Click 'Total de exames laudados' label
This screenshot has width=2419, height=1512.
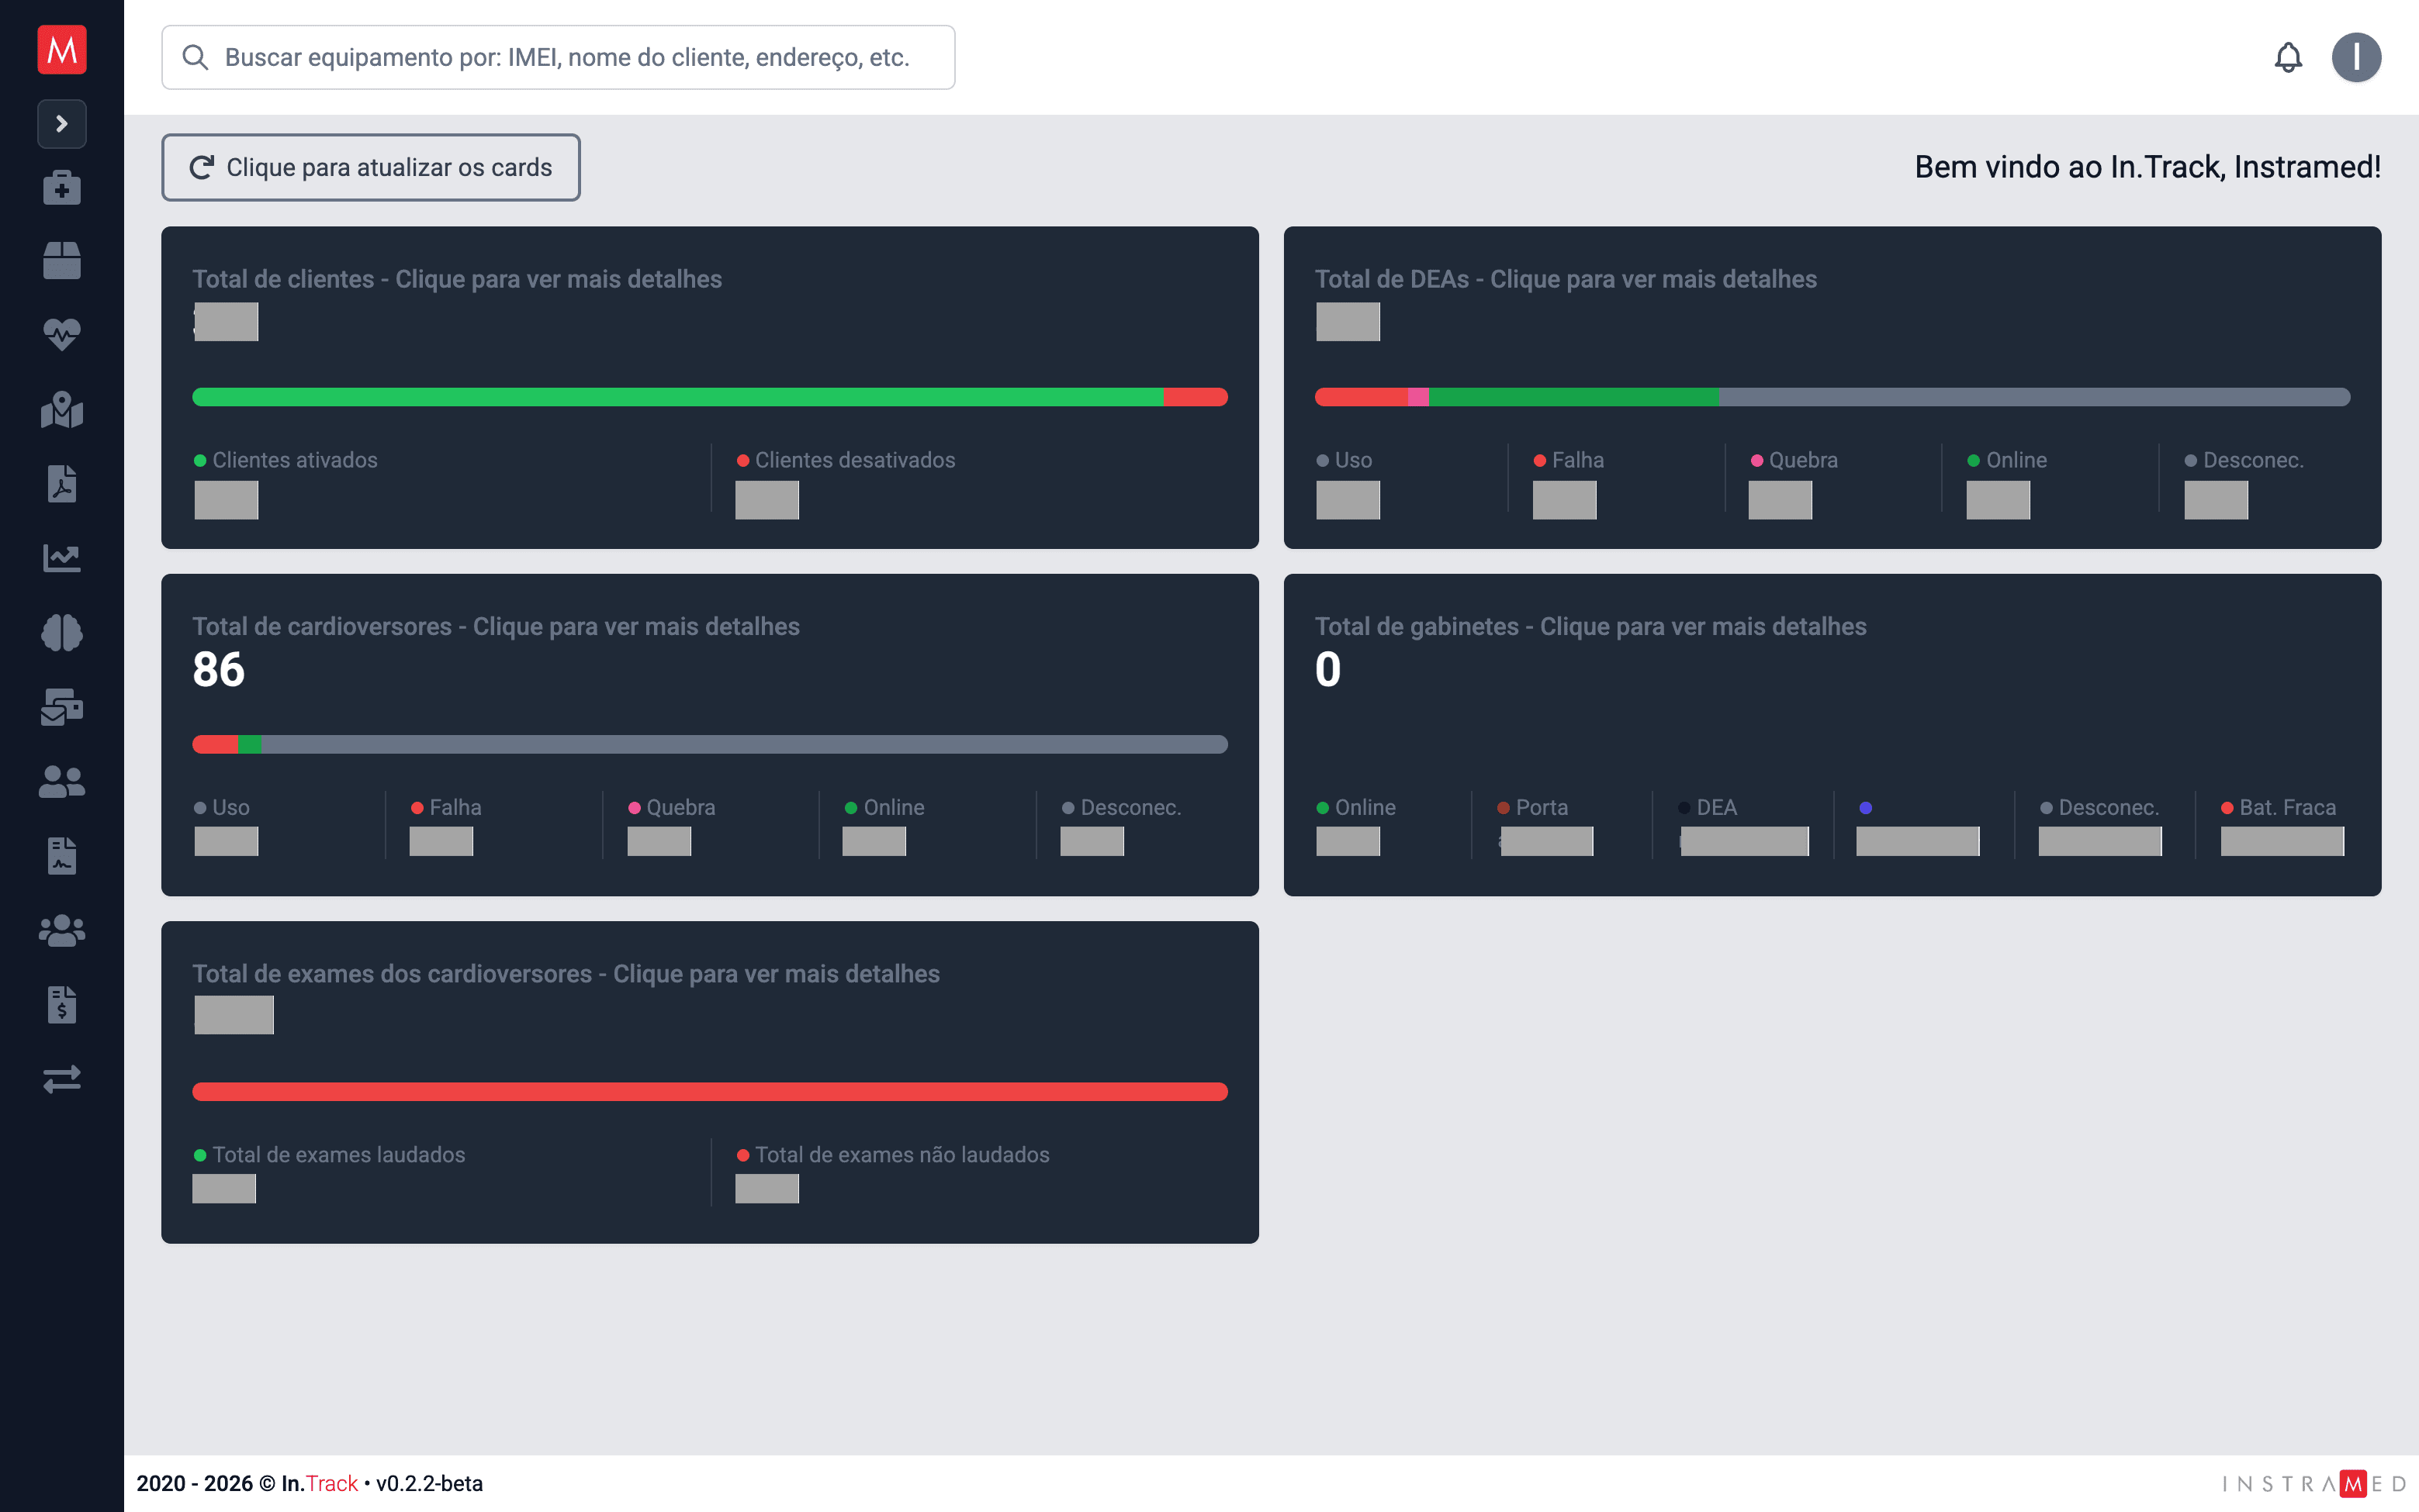click(338, 1155)
